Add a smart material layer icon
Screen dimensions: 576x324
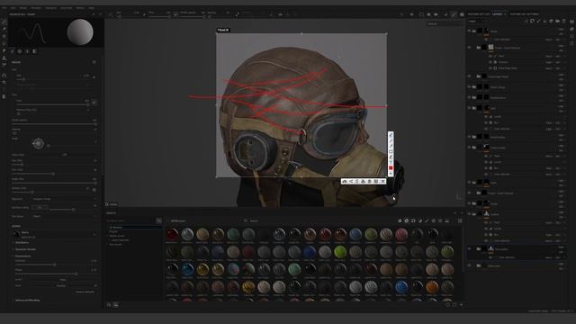(x=551, y=22)
